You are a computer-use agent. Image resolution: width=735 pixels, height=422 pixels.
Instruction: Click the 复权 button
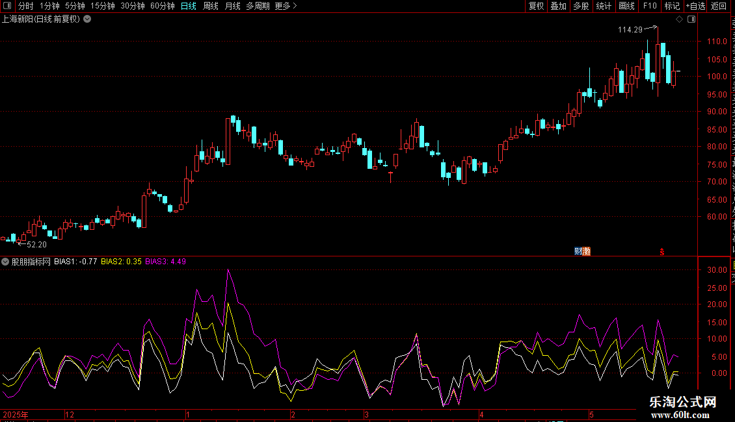click(x=536, y=6)
